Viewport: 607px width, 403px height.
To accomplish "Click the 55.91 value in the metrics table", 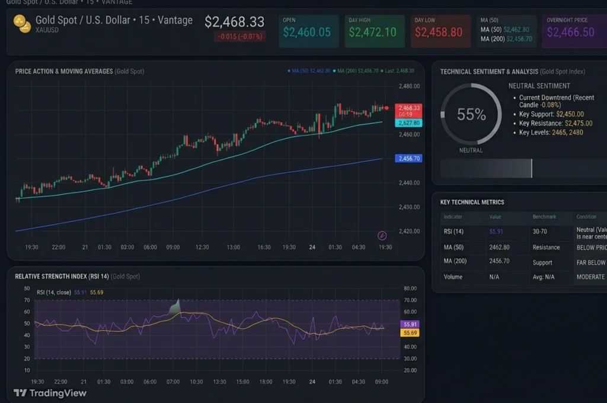I will pos(496,231).
